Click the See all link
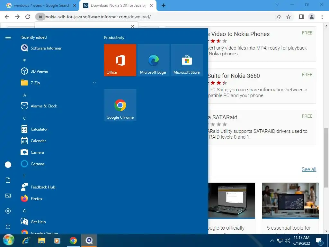Screen dimensions: 329x247 coord(309,169)
